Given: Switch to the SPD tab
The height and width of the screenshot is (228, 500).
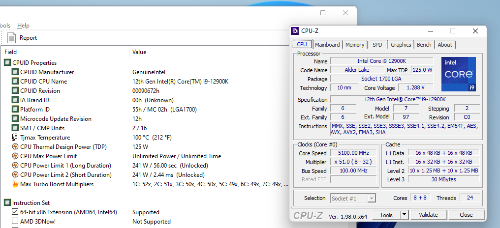Looking at the screenshot, I should [x=377, y=45].
